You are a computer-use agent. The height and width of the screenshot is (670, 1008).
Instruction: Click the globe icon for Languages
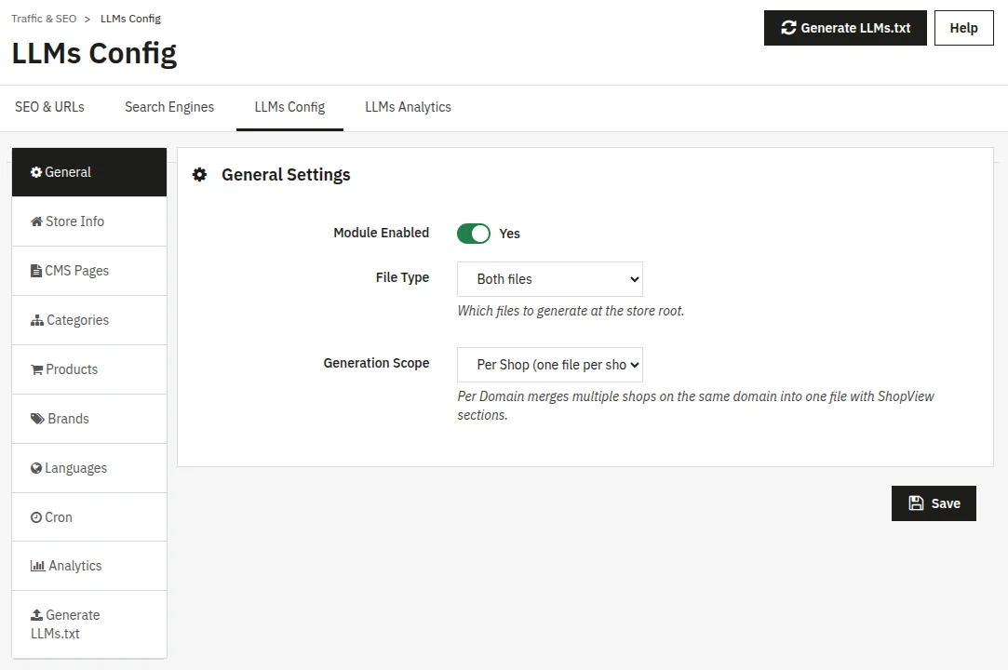pyautogui.click(x=36, y=468)
